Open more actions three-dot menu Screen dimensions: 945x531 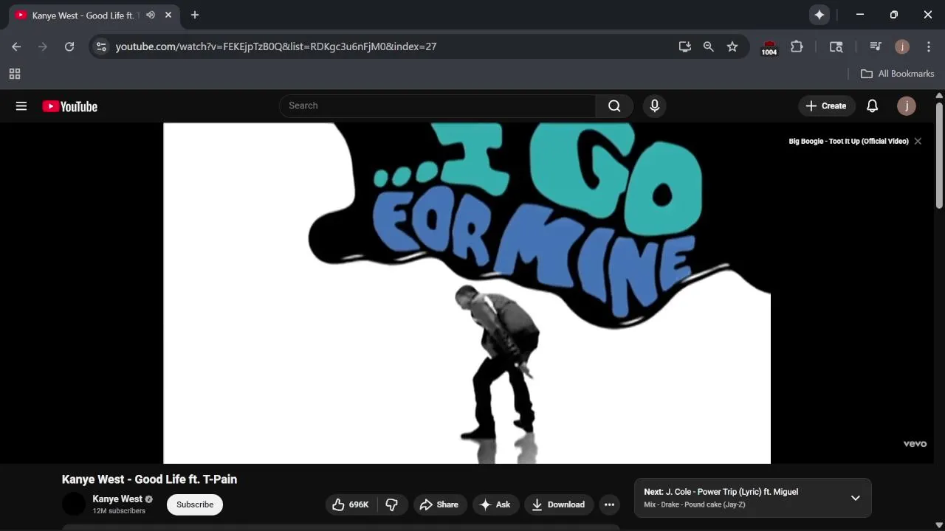coord(609,504)
